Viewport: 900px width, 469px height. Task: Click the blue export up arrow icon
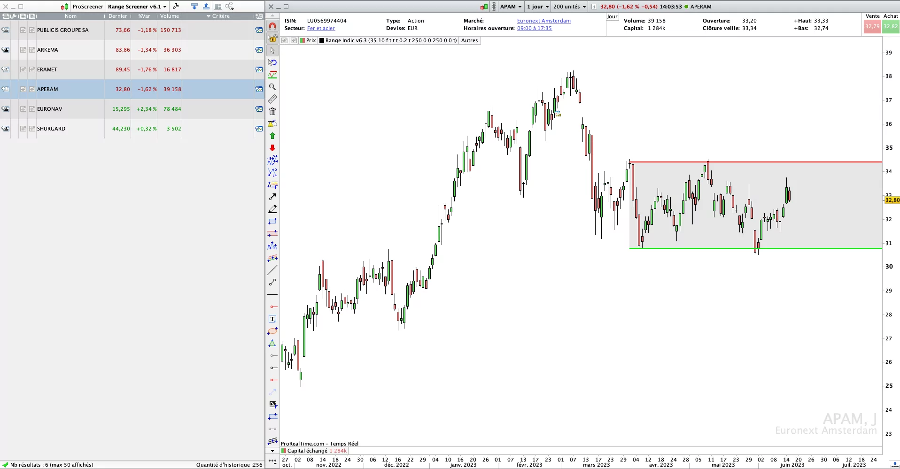click(206, 7)
